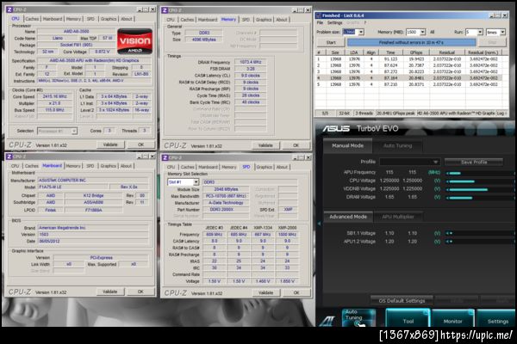Select LinX result row with 20.7387 GFlops

tap(408, 65)
